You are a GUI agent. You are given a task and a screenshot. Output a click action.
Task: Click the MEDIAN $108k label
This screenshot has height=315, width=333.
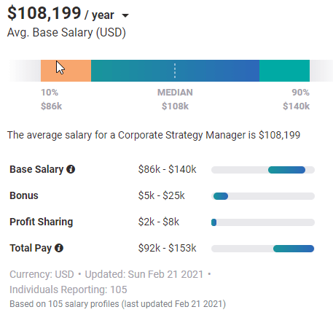pos(175,99)
